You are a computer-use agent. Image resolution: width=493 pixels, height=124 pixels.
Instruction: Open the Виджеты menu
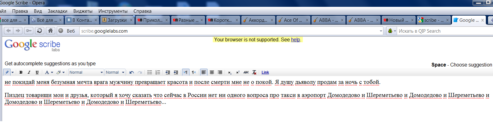point(83,11)
